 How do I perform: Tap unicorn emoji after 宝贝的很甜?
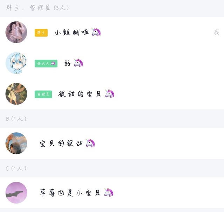pyautogui.click(x=90, y=143)
